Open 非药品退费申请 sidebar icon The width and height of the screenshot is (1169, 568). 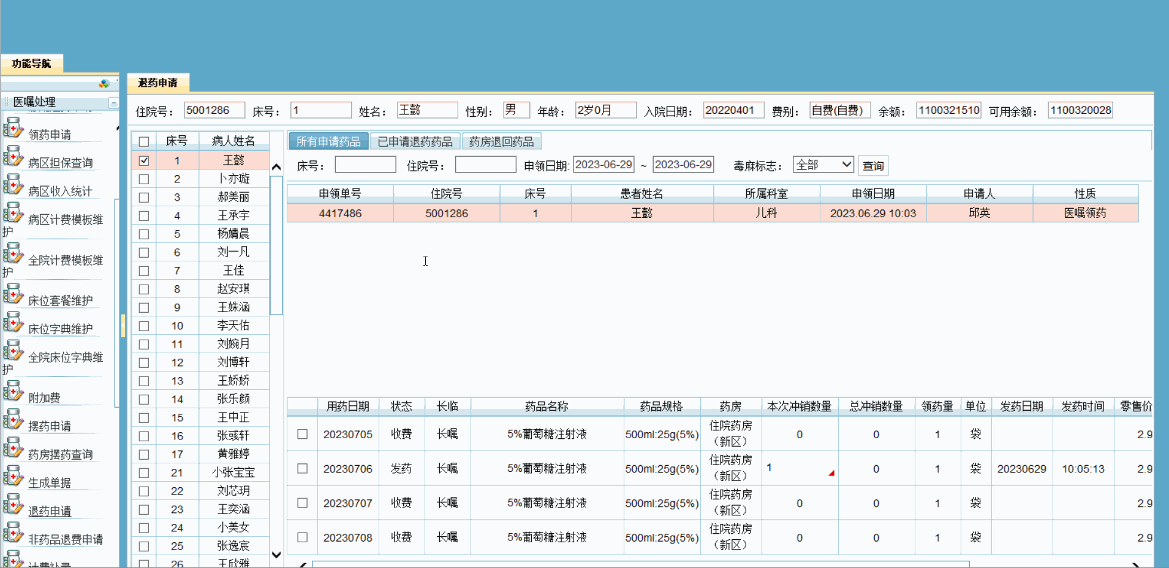click(13, 533)
